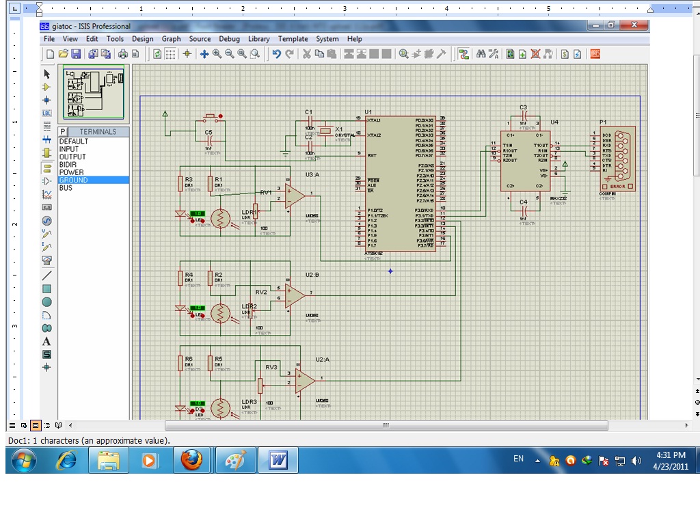Toggle the wire auto-router toolbar button
This screenshot has width=700, height=525.
(464, 54)
